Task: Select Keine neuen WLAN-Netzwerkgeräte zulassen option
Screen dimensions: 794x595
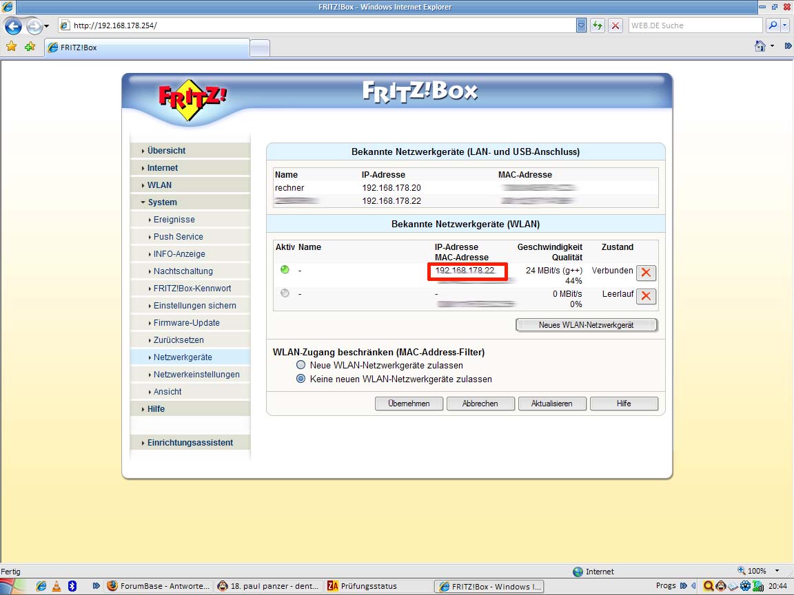Action: coord(301,379)
